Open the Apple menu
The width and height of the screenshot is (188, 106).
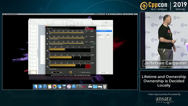[x=4, y=14]
